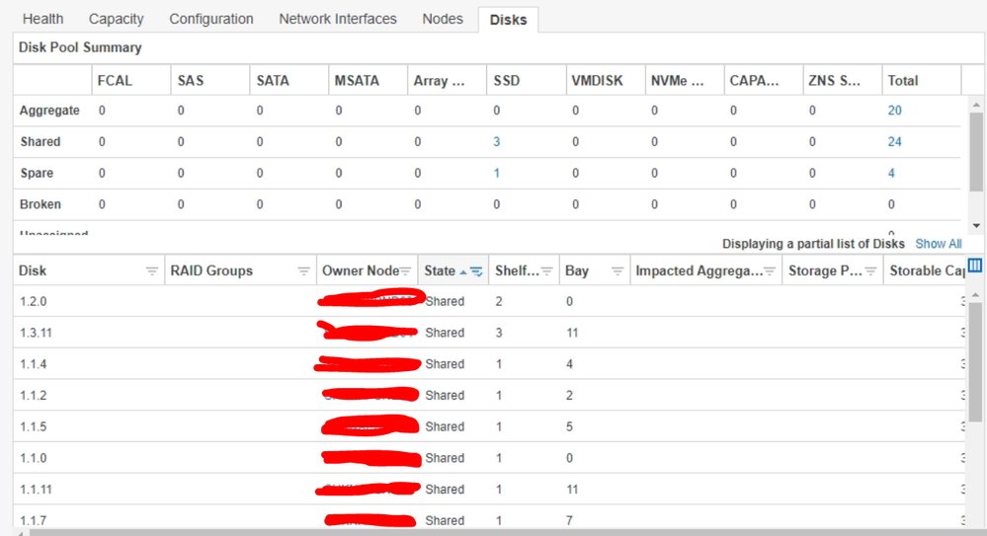
Task: Click the SSD column header
Action: point(507,81)
